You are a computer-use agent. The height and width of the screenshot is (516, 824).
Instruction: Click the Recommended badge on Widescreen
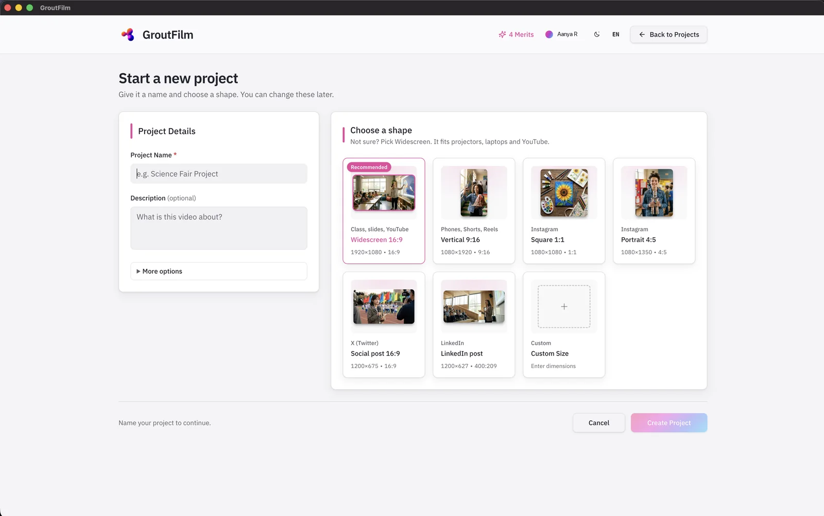click(369, 167)
